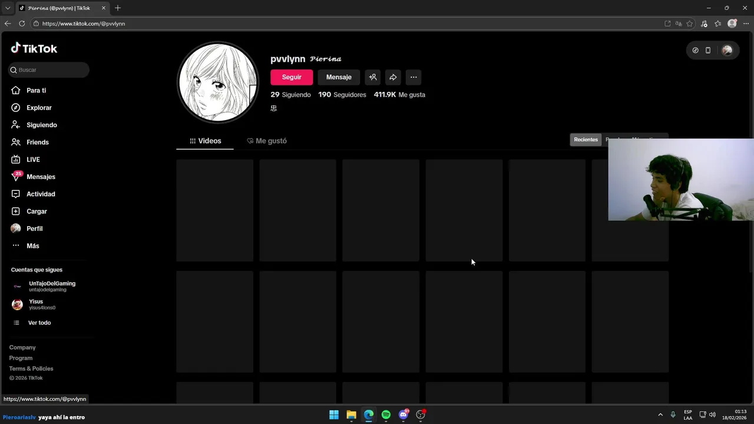Screen dimensions: 754x424
Task: Click the browser back arrow
Action: (x=8, y=24)
